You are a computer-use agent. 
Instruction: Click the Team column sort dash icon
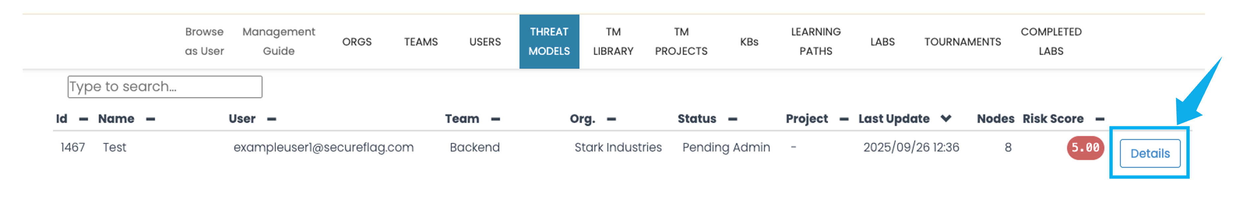pos(496,119)
